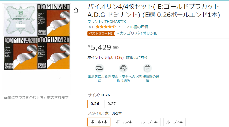Click the security badge icon
This screenshot has width=229, height=127.
pyautogui.click(x=123, y=68)
